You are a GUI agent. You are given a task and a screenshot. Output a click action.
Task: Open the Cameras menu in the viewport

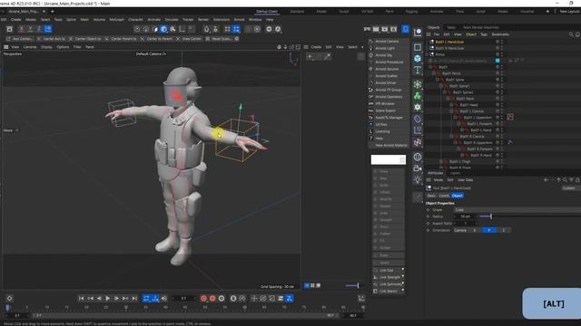[30, 47]
